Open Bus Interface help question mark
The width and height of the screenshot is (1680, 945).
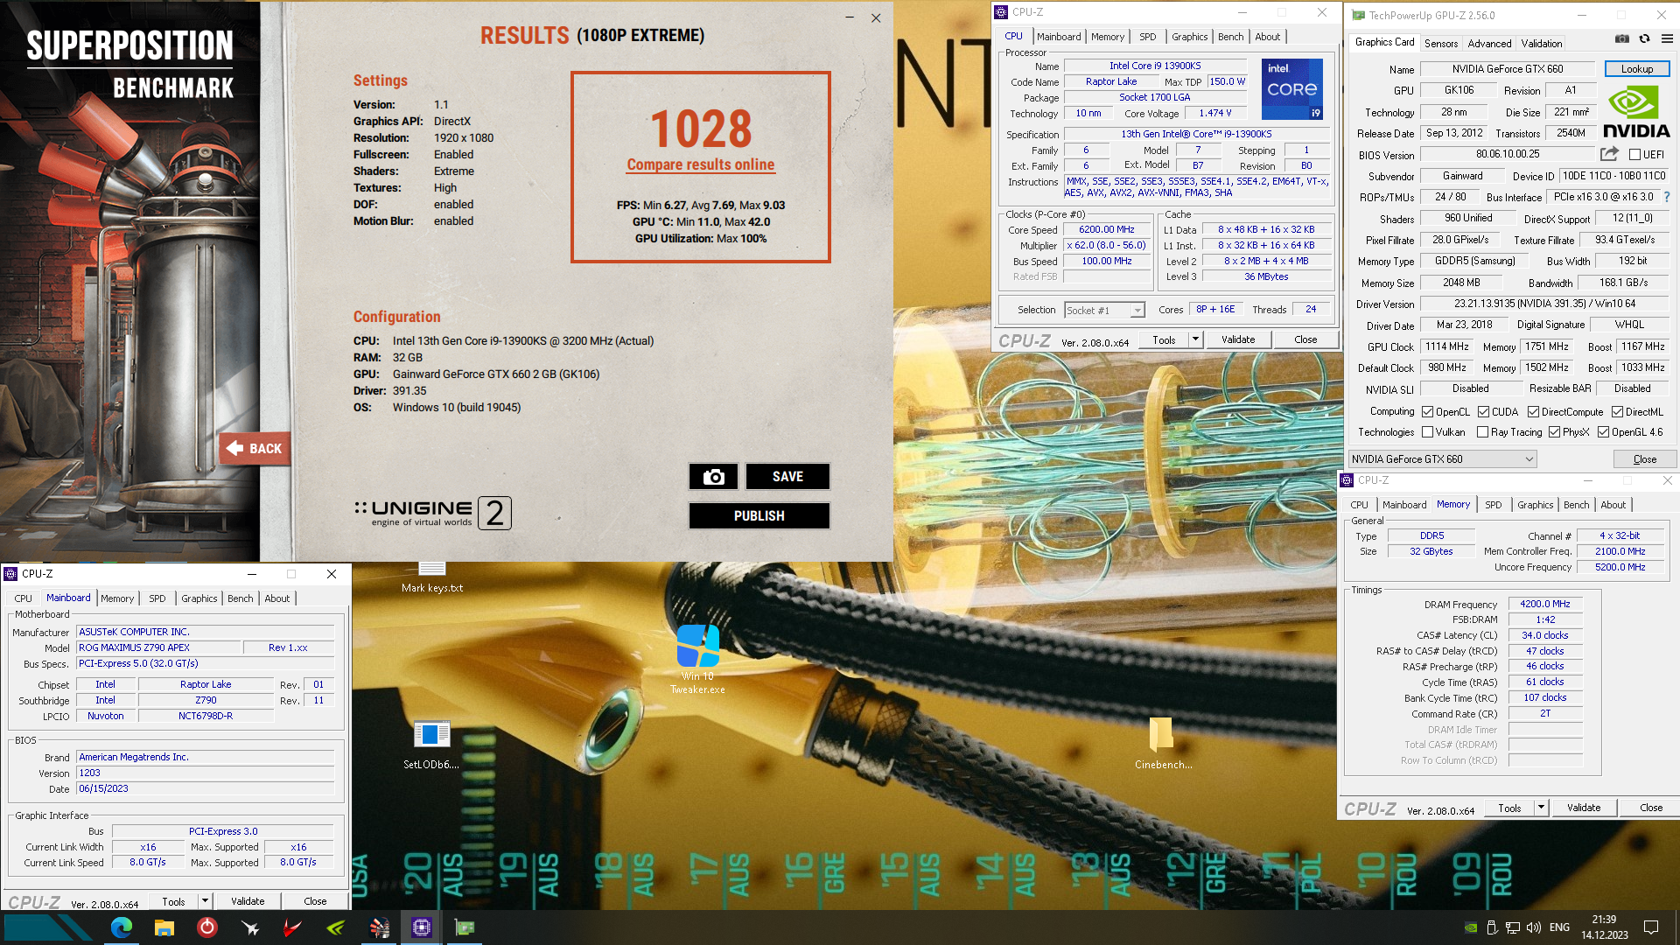pos(1667,197)
